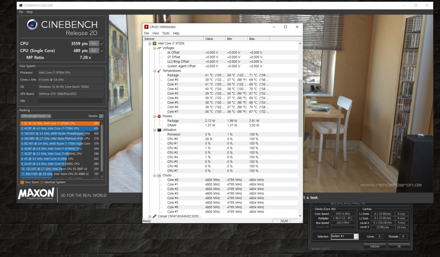Screen dimensions: 440x257
Task: Click the Utilization node icon
Action: [159, 130]
